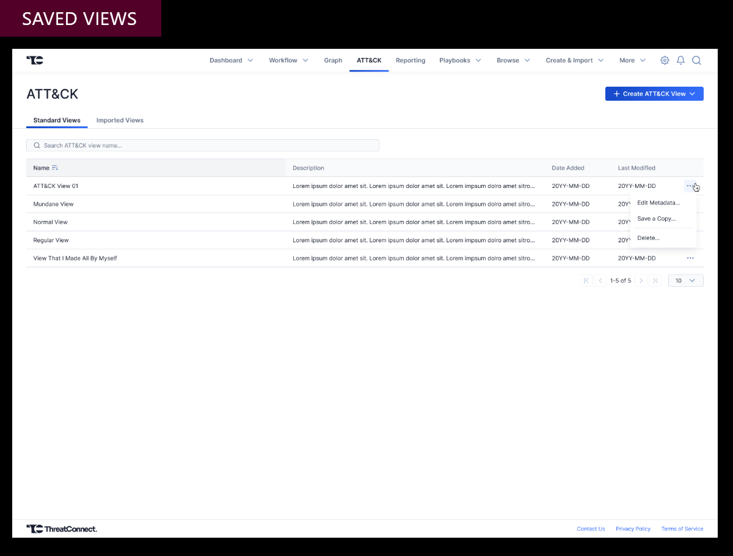This screenshot has width=733, height=556.
Task: Click the ThreatConnect logo in the top navigation bar
Action: (35, 60)
